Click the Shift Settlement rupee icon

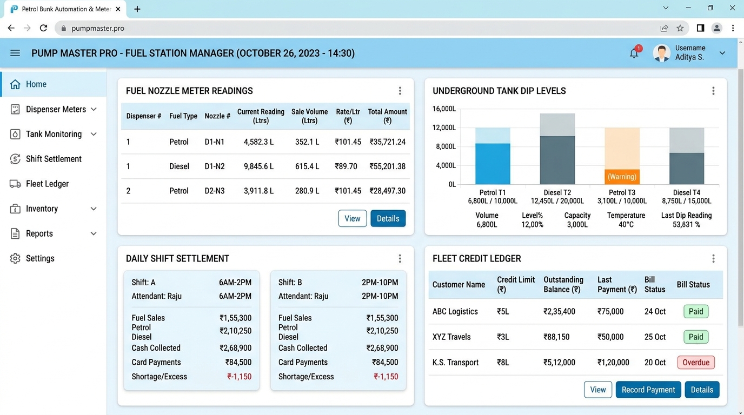coord(15,159)
